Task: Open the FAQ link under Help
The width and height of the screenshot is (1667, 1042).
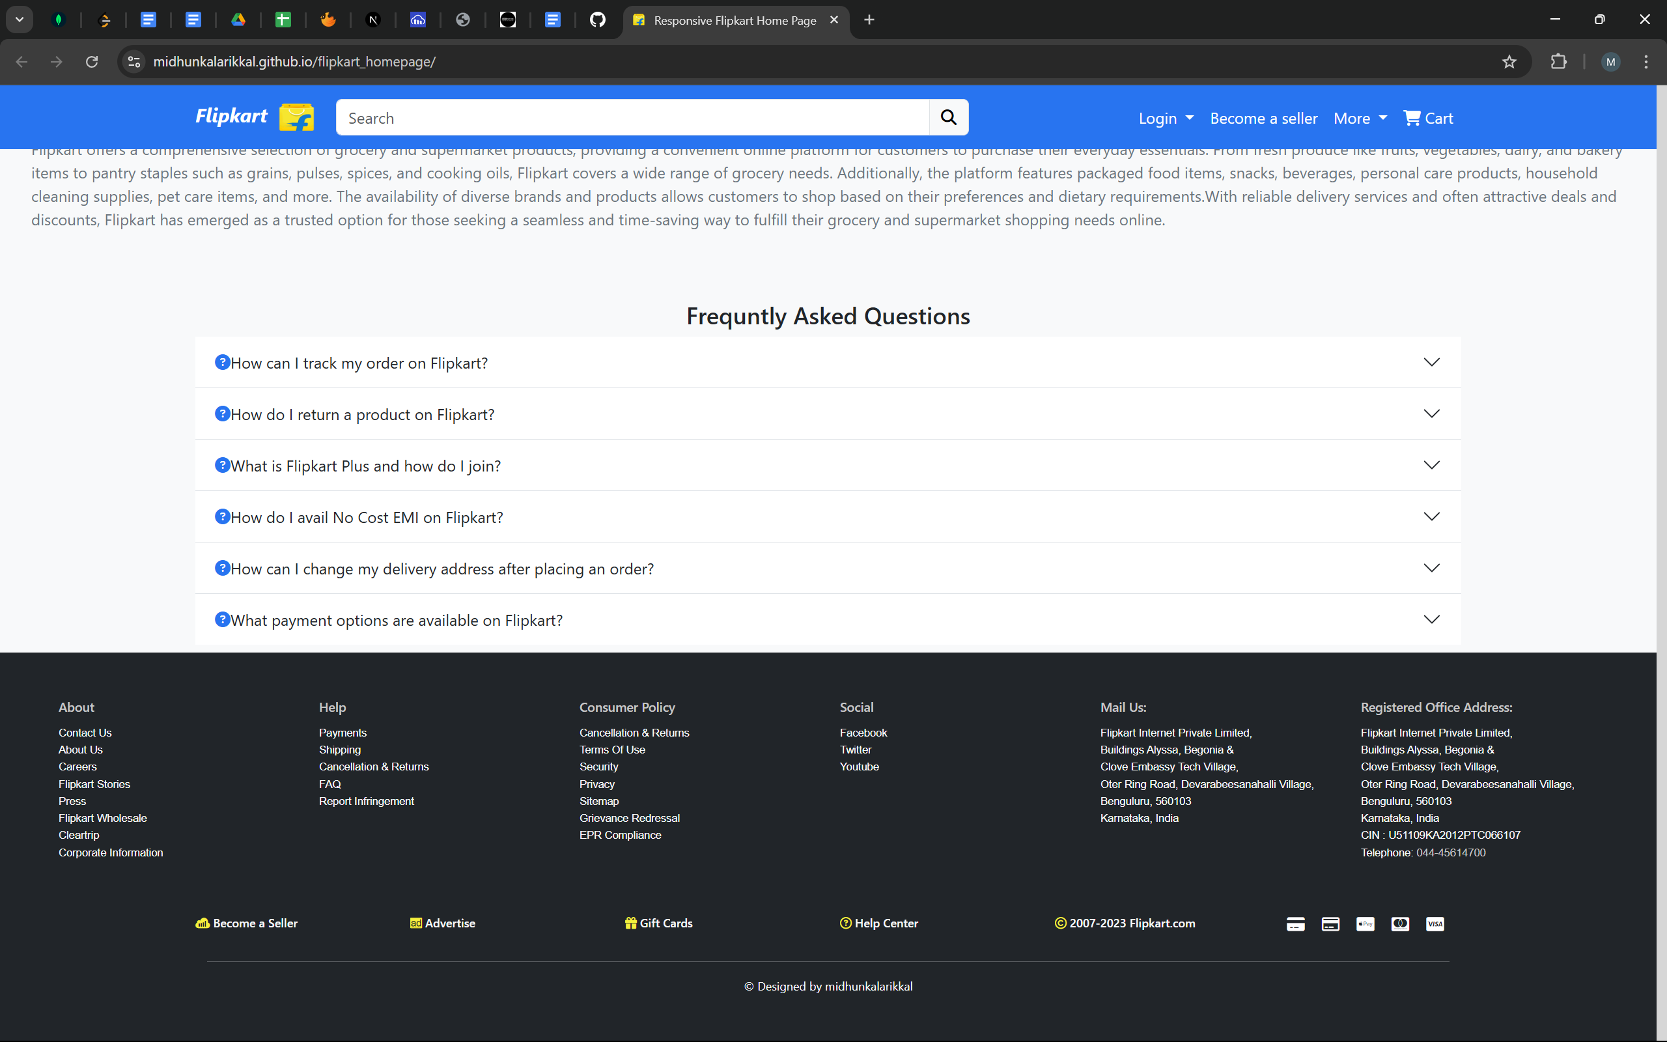Action: tap(330, 784)
